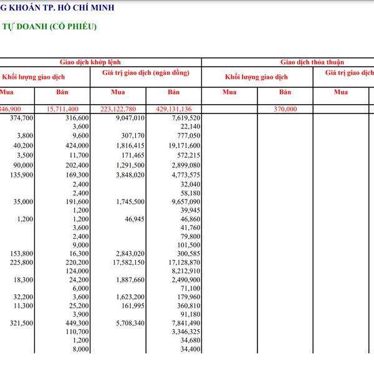Click cell value 2,490,900
Viewport: 374px width, 374px height.
[x=186, y=280]
